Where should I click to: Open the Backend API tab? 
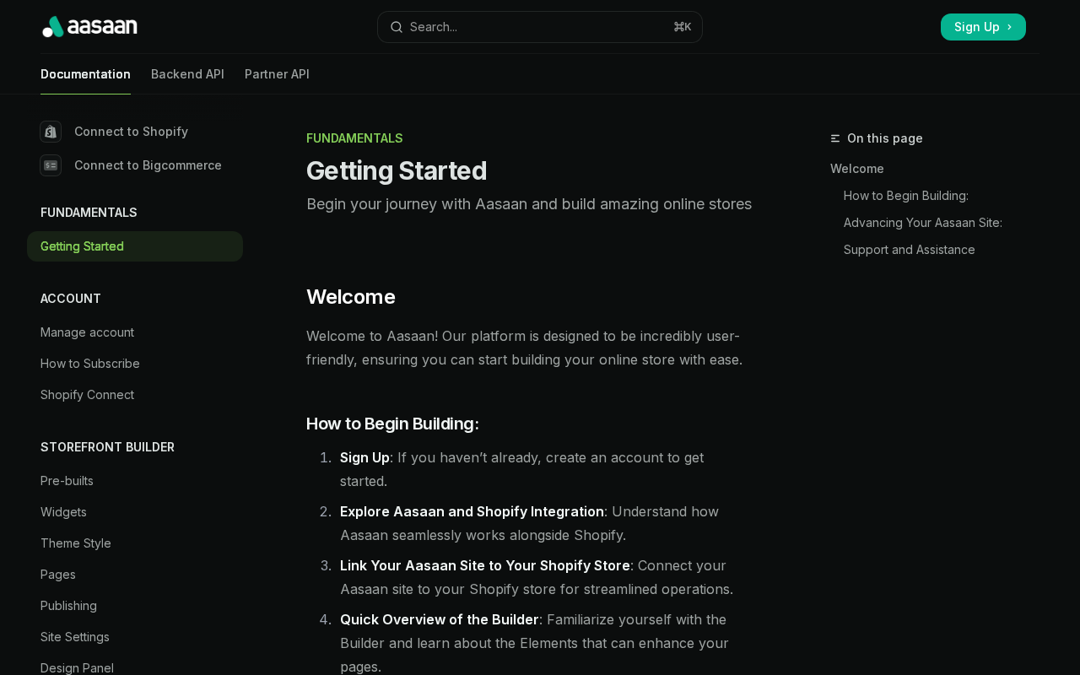(187, 74)
